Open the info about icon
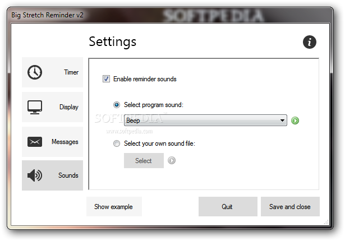This screenshot has height=241, width=345. (309, 42)
